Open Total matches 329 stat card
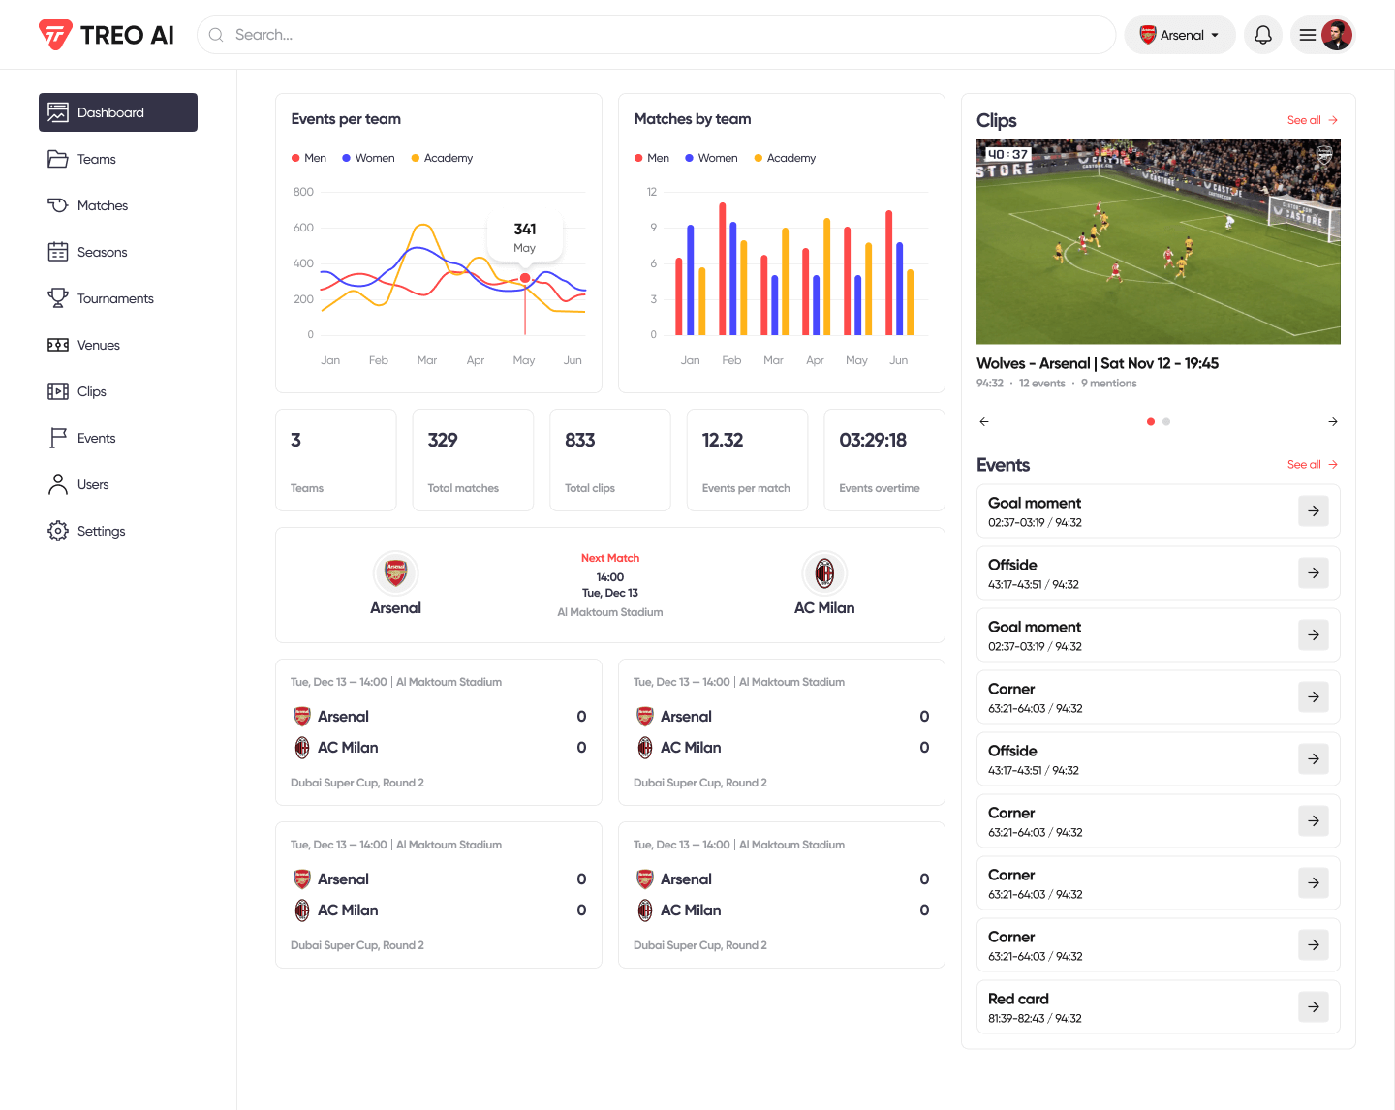 (473, 460)
